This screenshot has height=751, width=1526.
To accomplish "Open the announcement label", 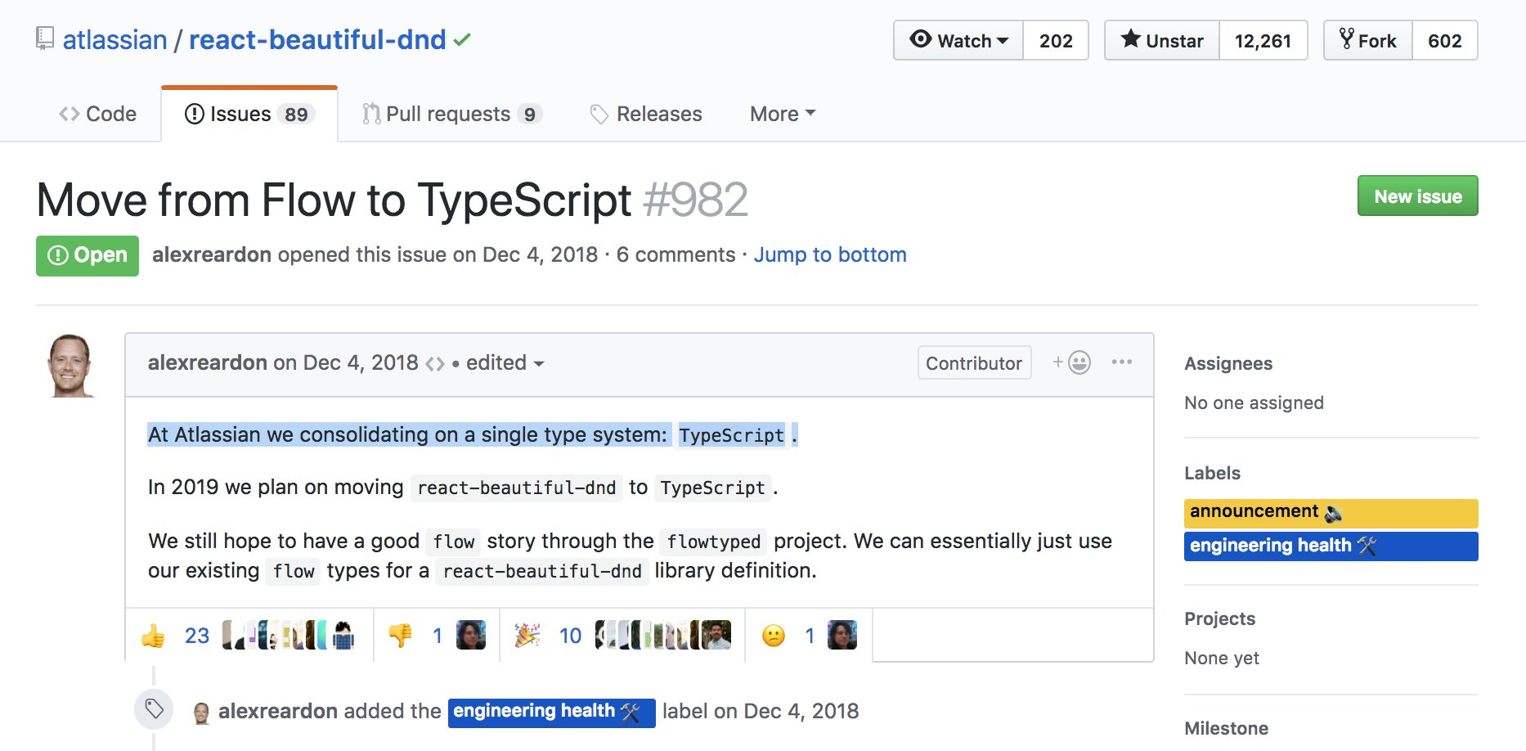I will click(x=1331, y=513).
